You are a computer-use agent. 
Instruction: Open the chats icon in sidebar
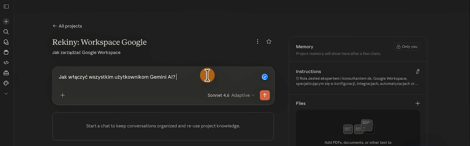pos(6,42)
